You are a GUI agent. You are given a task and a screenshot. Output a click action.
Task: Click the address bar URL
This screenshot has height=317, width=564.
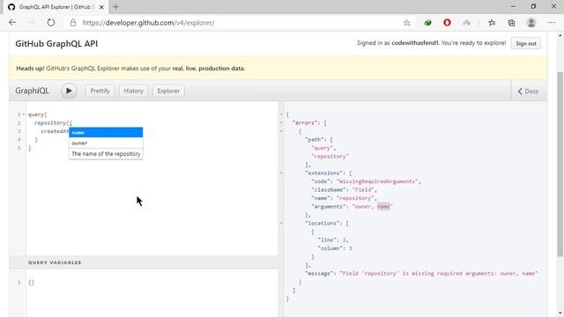(148, 23)
